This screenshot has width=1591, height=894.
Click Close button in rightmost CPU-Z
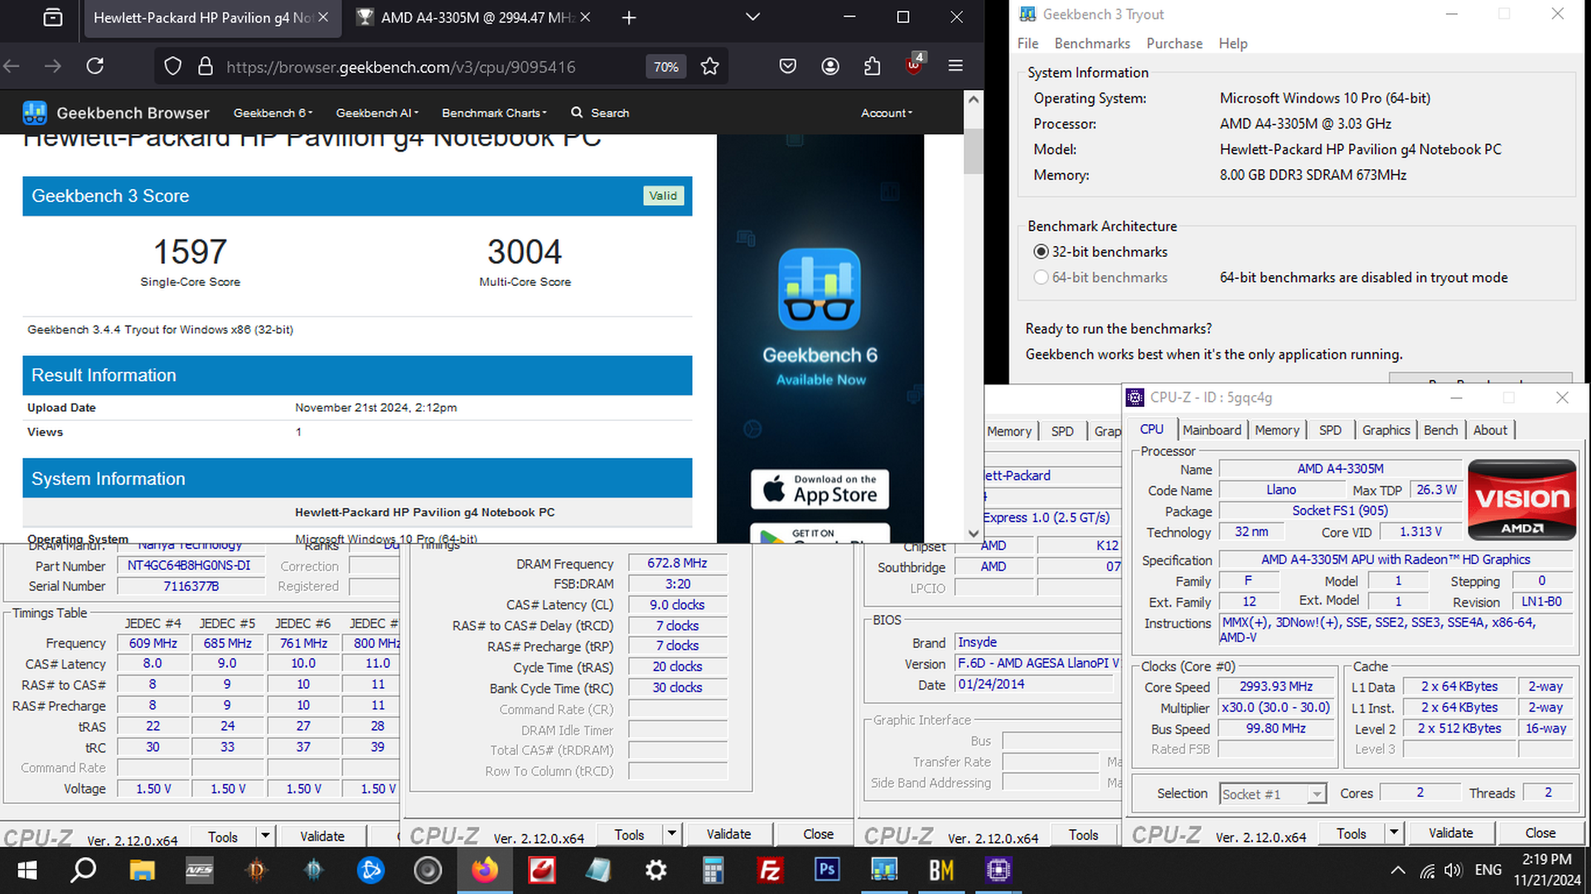click(1540, 833)
